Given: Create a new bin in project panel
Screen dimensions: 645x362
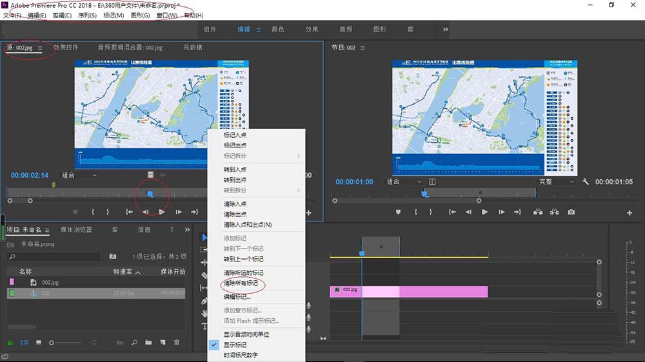Looking at the screenshot, I should tap(148, 343).
